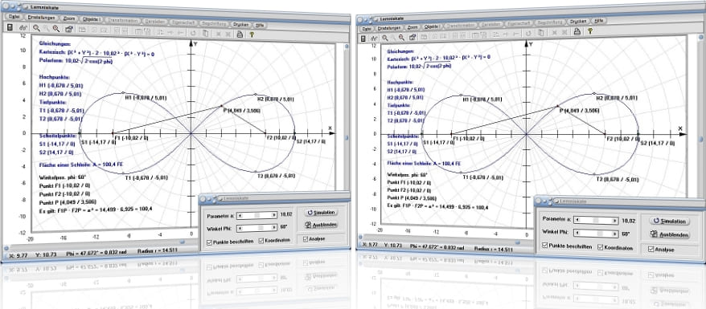Uncheck 'Koordinaten' checkbox in left dialog
Image resolution: width=706 pixels, height=309 pixels.
pyautogui.click(x=261, y=240)
